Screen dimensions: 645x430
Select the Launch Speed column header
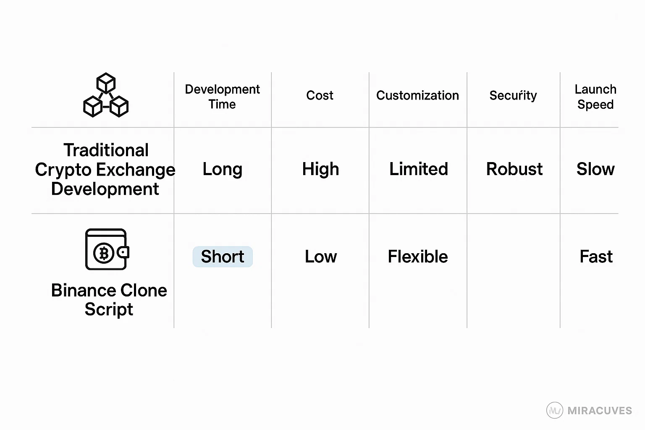[x=595, y=97]
